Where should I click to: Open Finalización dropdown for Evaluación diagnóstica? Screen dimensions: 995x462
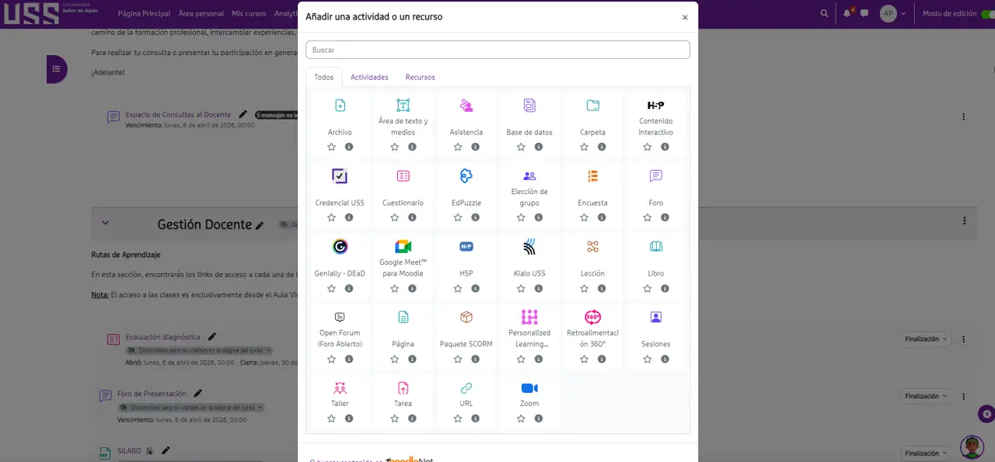tap(927, 339)
